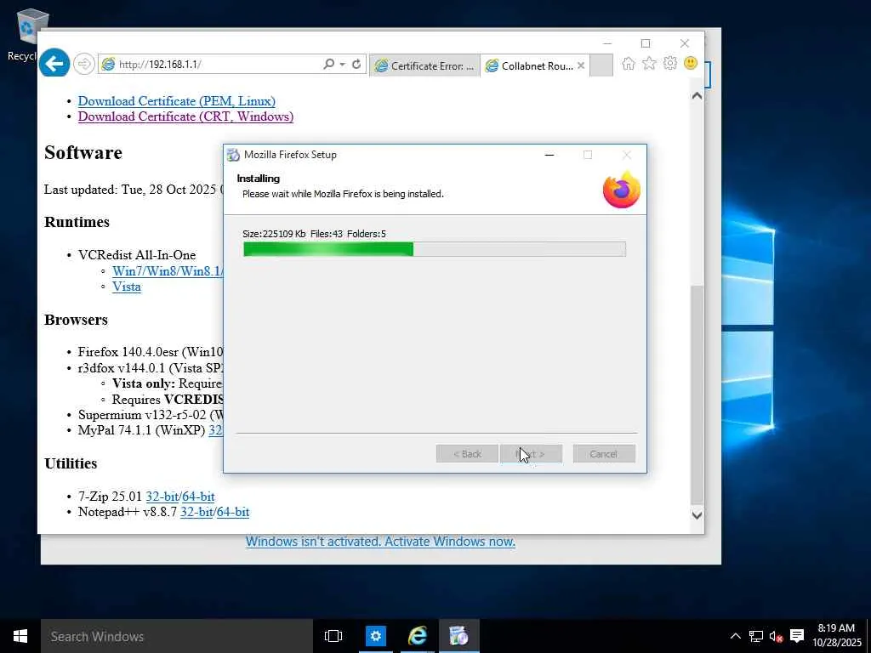
Task: Open the Vista VCRedist link
Action: click(127, 287)
